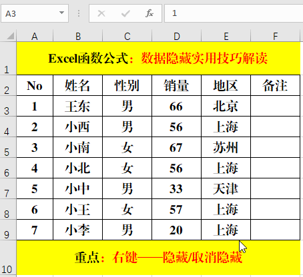Click the confirm checkmark icon in formula bar

125,13
